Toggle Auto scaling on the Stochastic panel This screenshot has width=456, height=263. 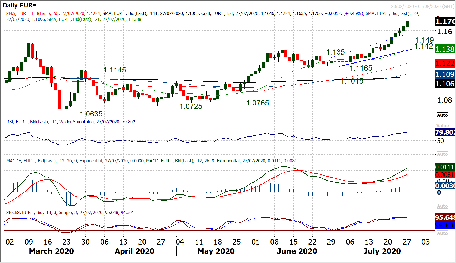[x=442, y=233]
